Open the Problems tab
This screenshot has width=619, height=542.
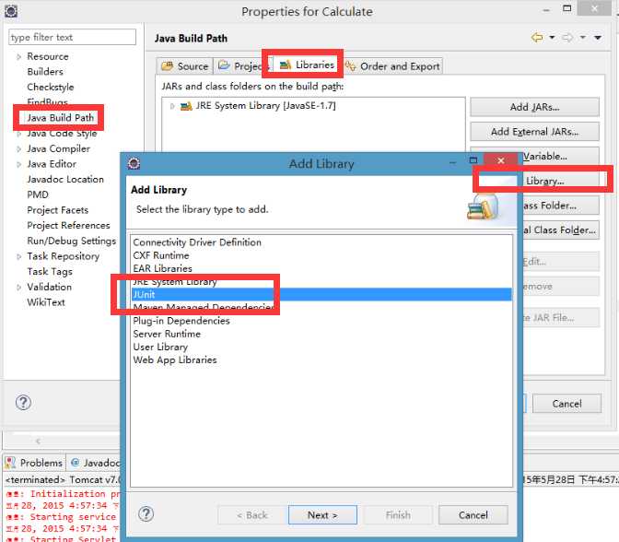click(x=34, y=463)
